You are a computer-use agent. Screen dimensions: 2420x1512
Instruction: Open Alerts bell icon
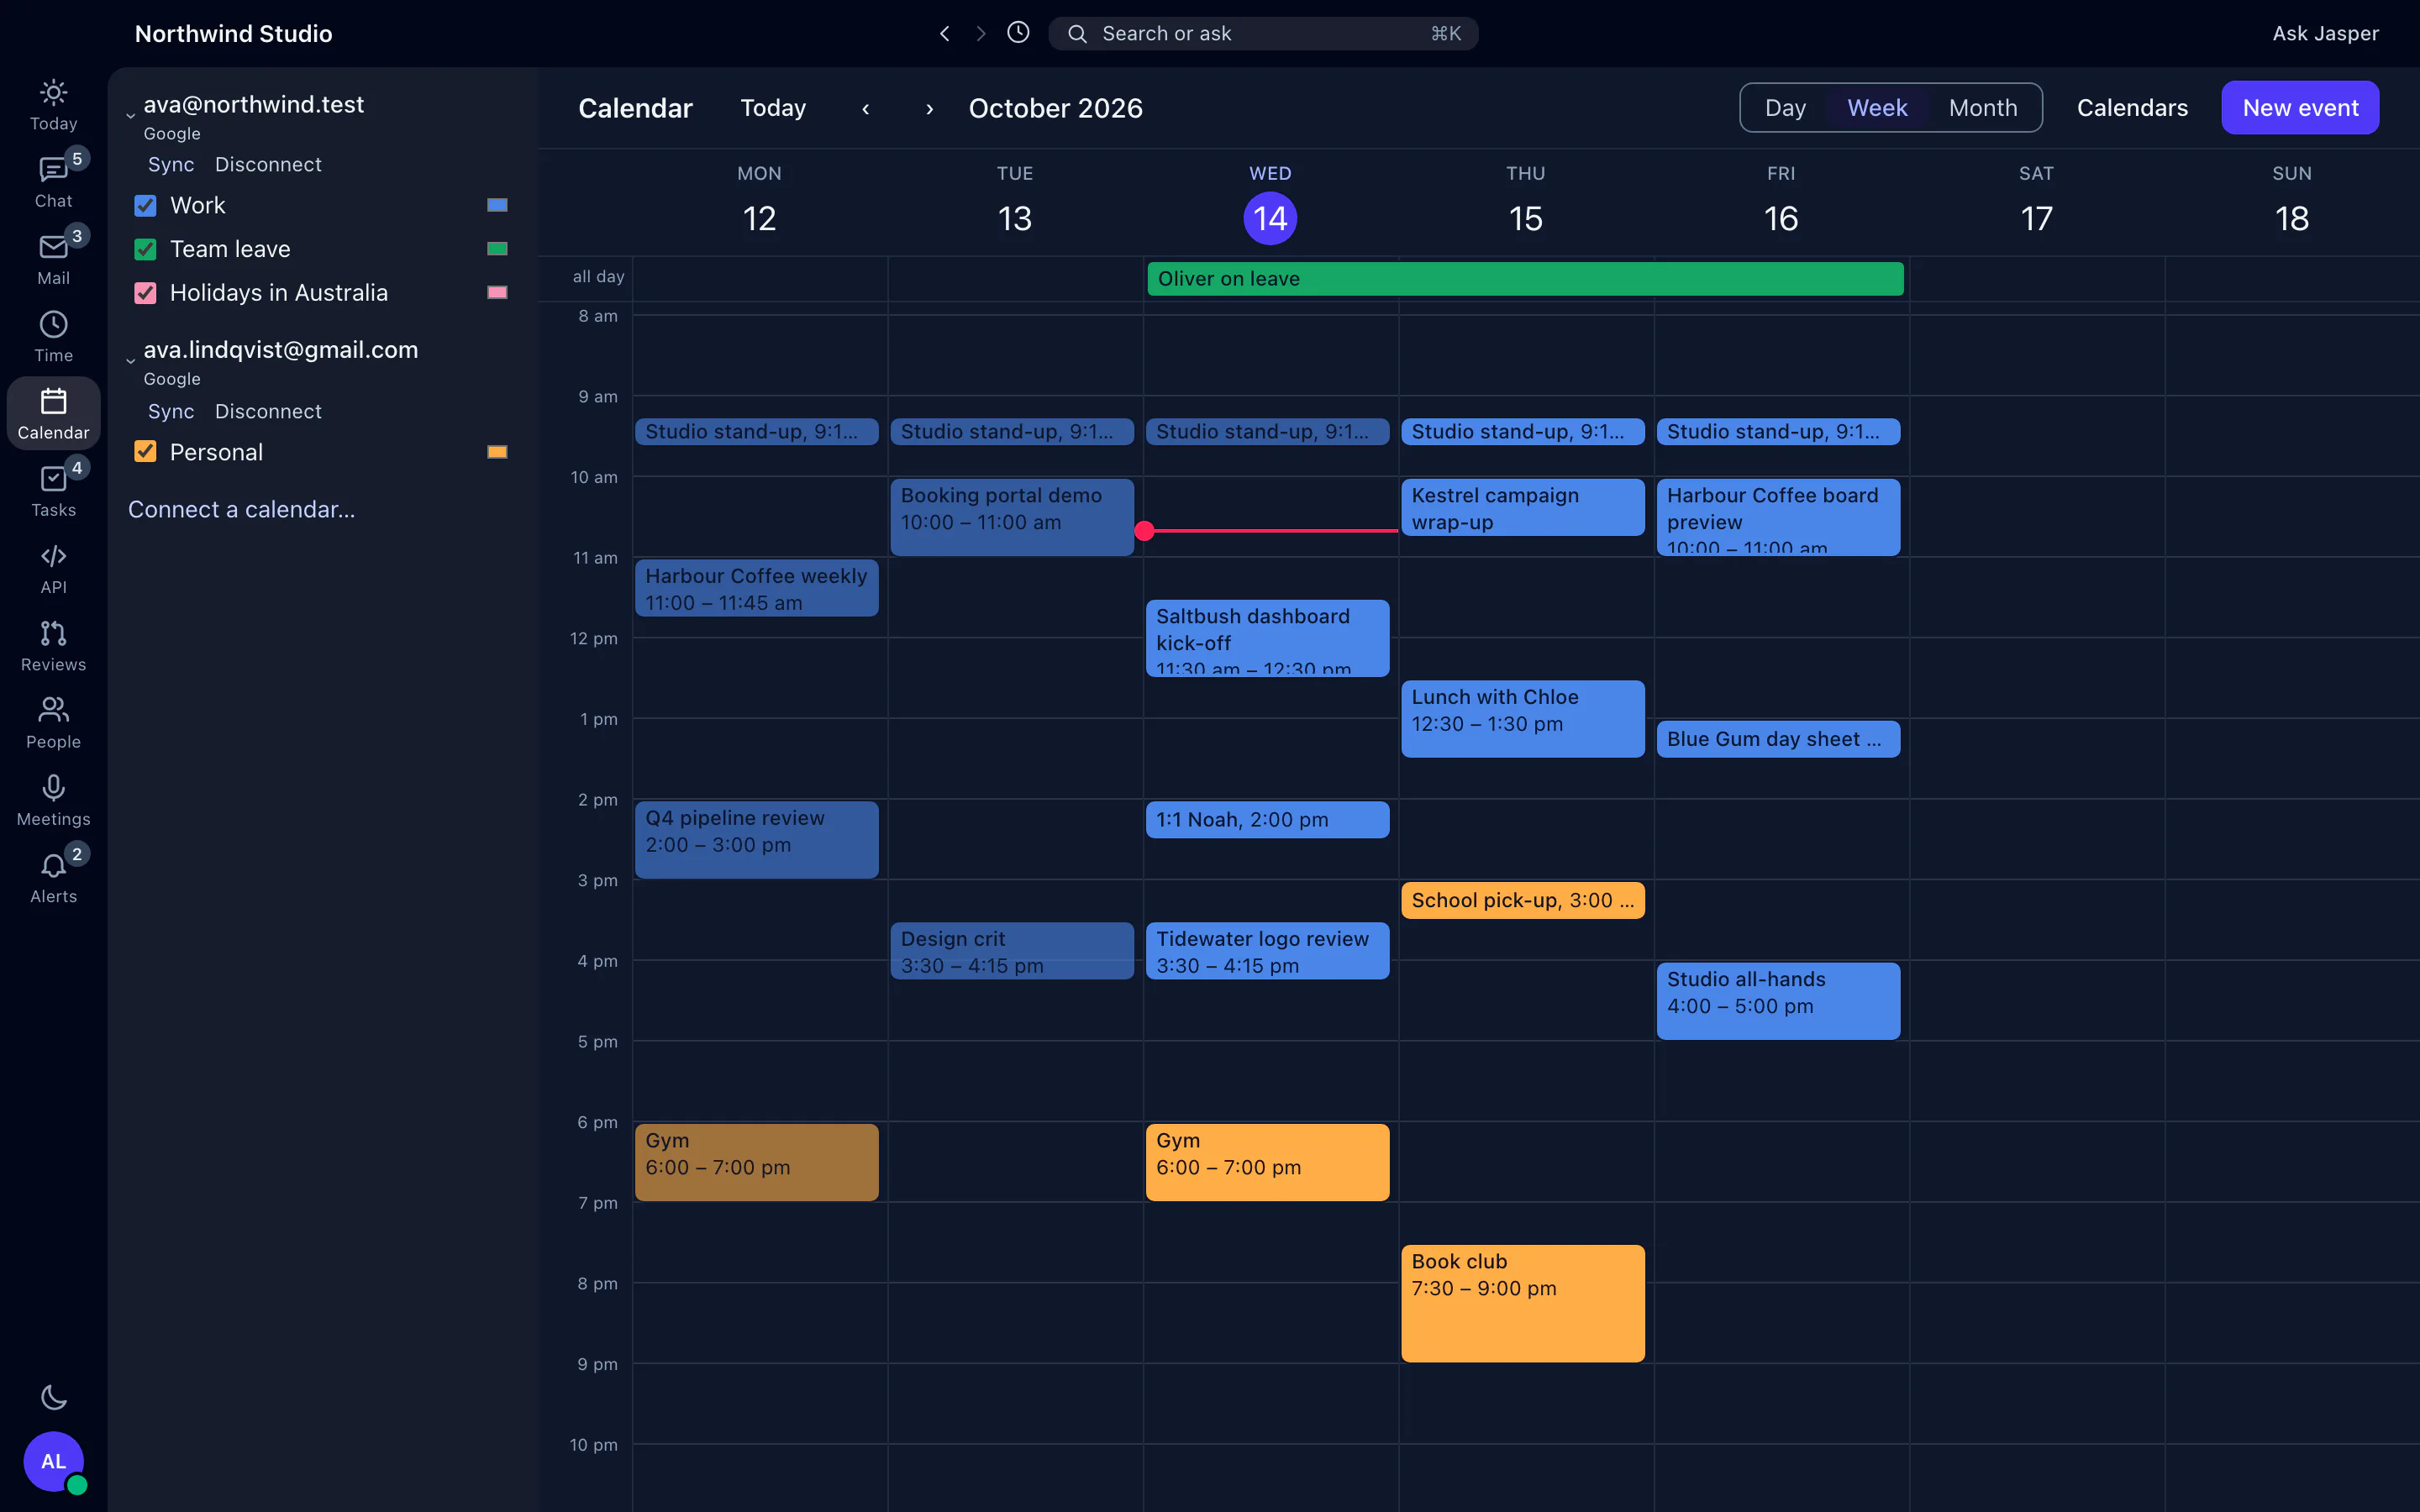click(53, 877)
